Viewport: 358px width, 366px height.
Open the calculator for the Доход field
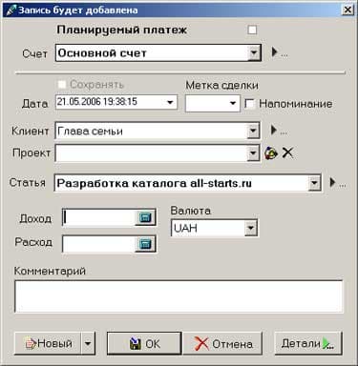coord(145,217)
